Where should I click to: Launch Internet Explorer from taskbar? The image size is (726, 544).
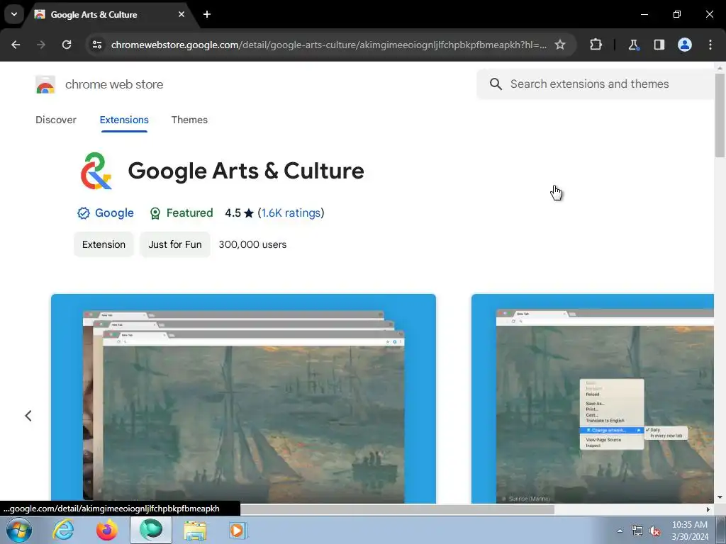(62, 530)
